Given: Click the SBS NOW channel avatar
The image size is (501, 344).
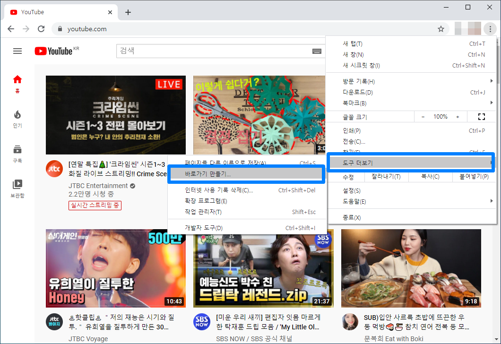Looking at the screenshot, I should coord(202,322).
